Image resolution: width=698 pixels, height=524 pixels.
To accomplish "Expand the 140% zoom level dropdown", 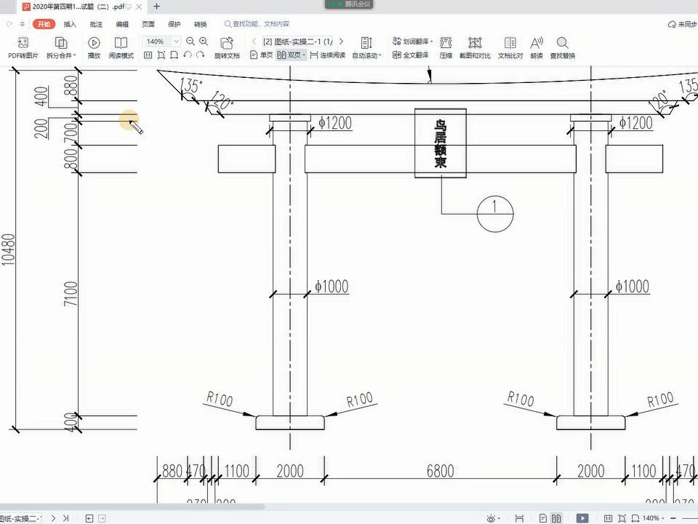I will coord(176,41).
